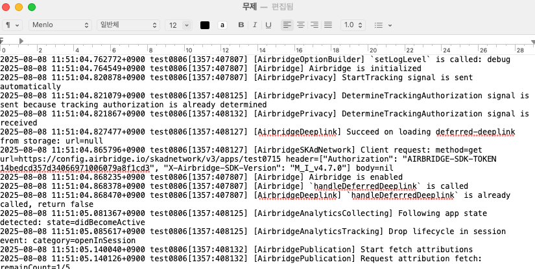Click the first-line indent marker on ruler

pyautogui.click(x=2, y=39)
